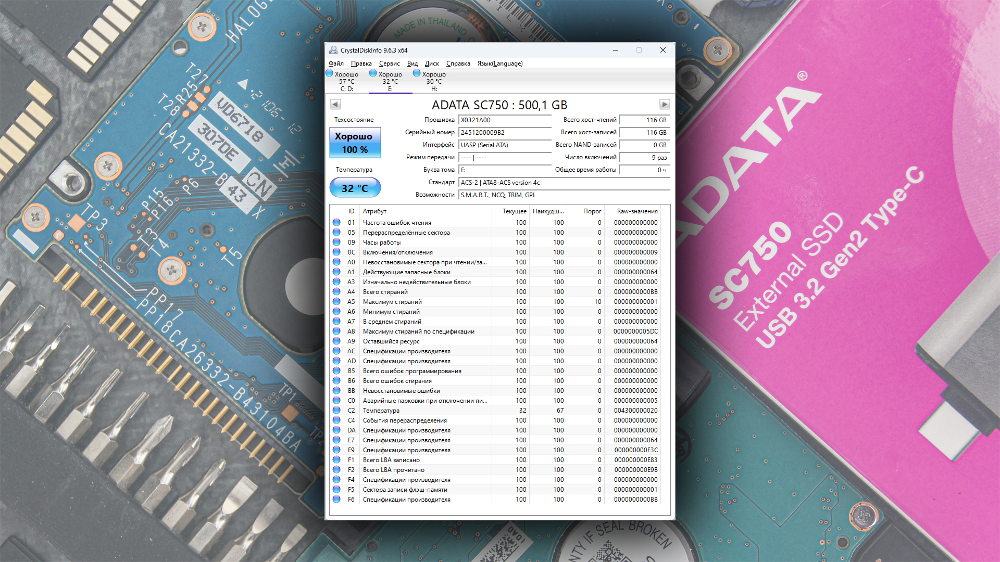Click the serial number field

coord(504,133)
